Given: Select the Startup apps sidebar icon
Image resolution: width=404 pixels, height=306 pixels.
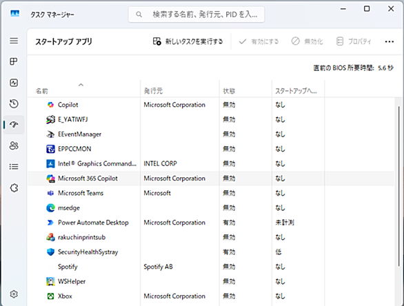Looking at the screenshot, I should (x=14, y=125).
